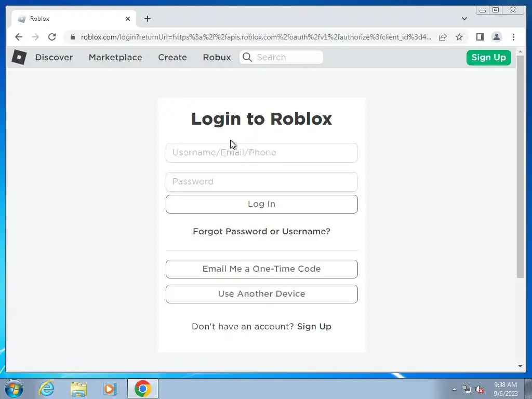This screenshot has height=399, width=532.
Task: Click the green Sign Up button
Action: [x=488, y=57]
